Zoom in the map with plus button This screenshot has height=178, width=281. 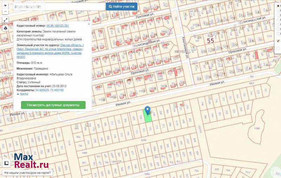6,5
